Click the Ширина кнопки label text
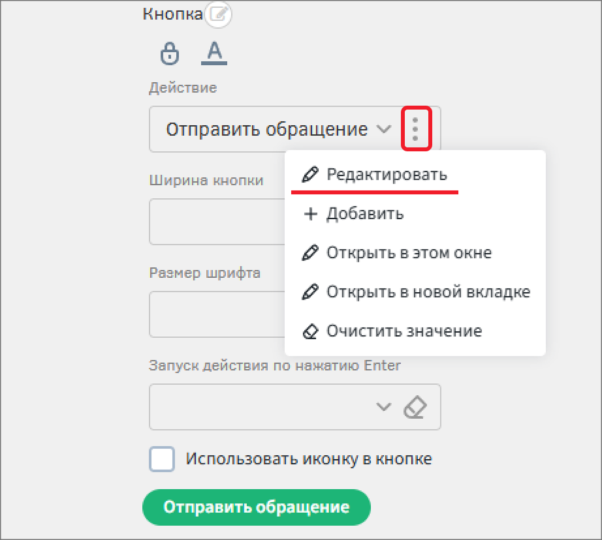Screen dimensions: 602x540 coord(206,180)
